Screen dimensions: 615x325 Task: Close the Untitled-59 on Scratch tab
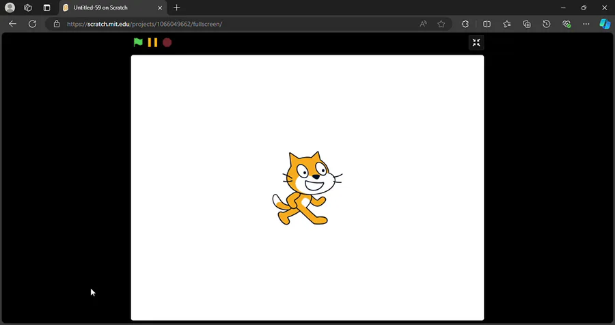click(x=160, y=8)
